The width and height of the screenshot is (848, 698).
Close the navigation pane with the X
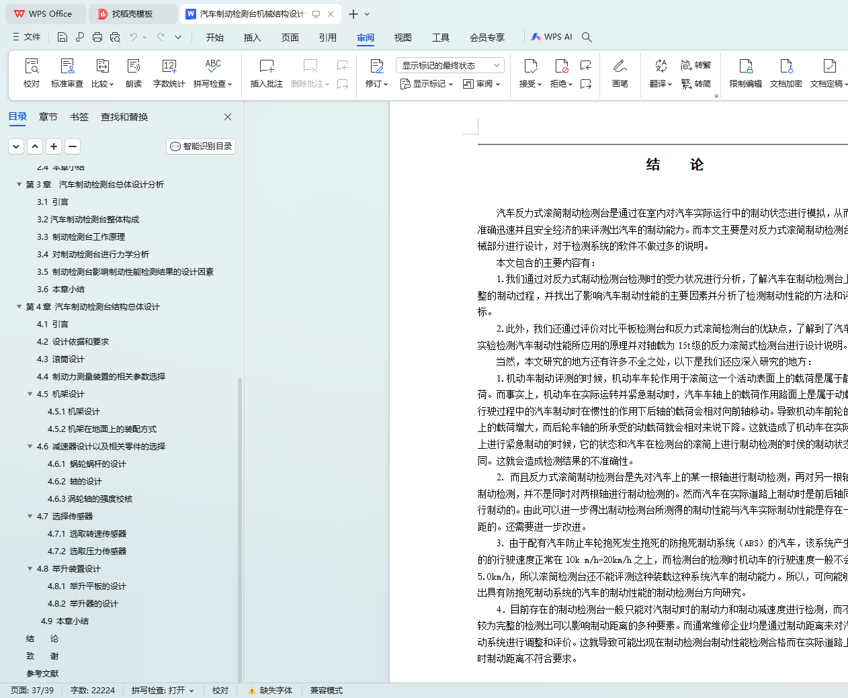(228, 117)
